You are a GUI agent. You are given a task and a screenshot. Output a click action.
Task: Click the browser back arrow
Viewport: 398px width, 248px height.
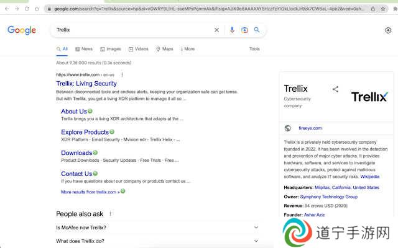point(7,9)
